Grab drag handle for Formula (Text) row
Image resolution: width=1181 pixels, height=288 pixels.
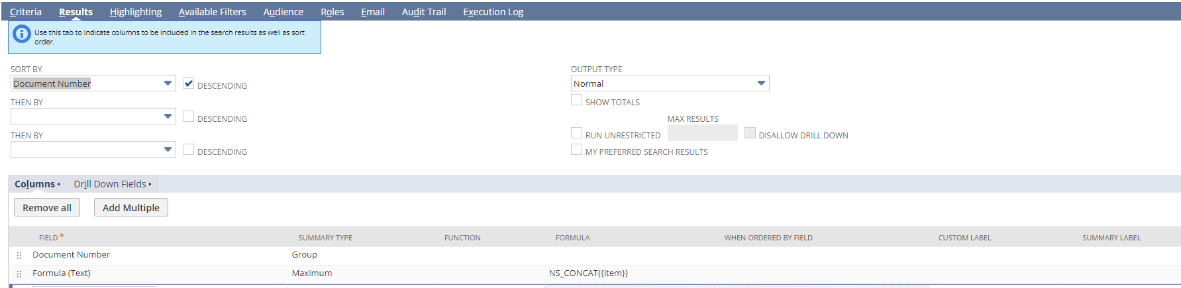tap(19, 273)
